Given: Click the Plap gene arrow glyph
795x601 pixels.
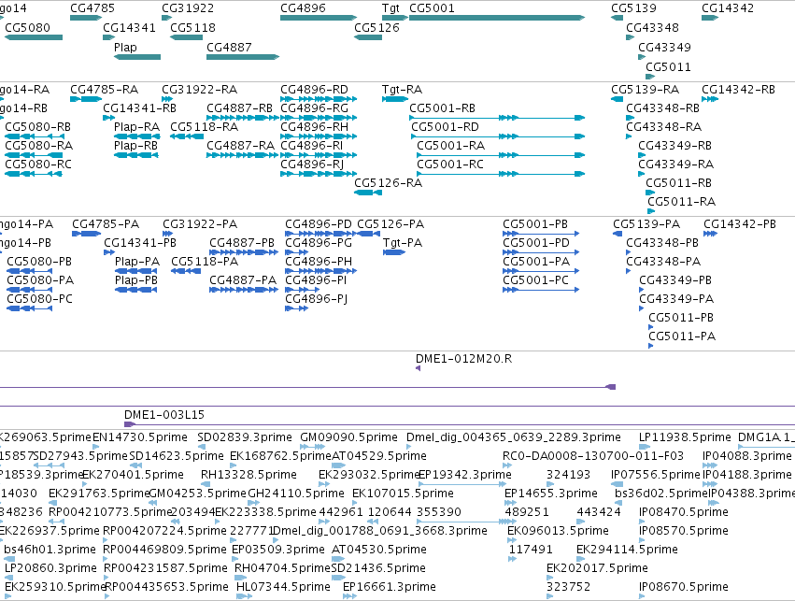Looking at the screenshot, I should point(137,57).
